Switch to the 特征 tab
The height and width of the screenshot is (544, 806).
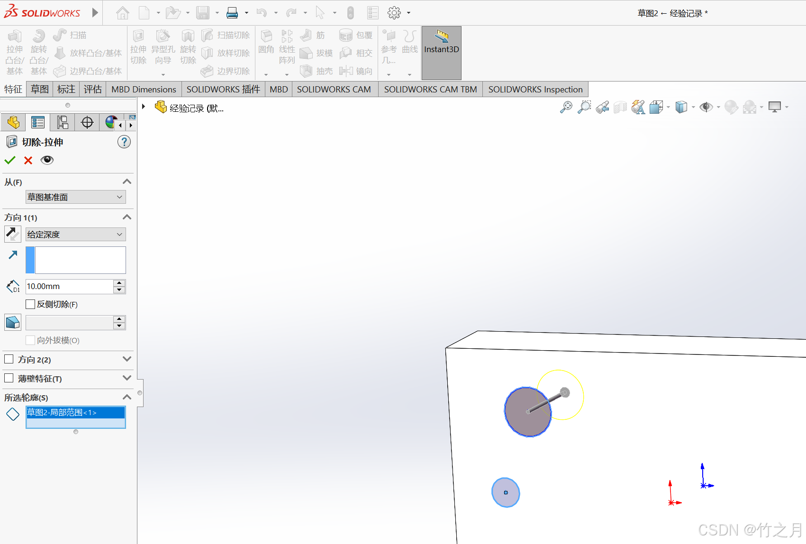coord(13,89)
